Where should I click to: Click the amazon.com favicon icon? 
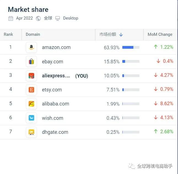click(x=31, y=47)
